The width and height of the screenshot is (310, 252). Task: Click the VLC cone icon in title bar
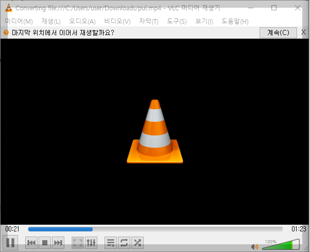(9, 8)
